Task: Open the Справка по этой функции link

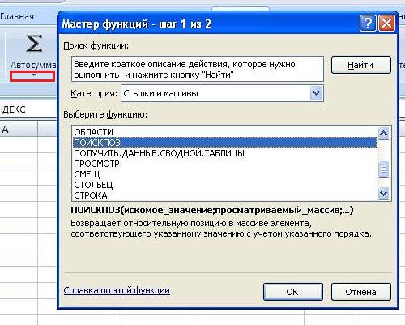Action: pos(117,290)
